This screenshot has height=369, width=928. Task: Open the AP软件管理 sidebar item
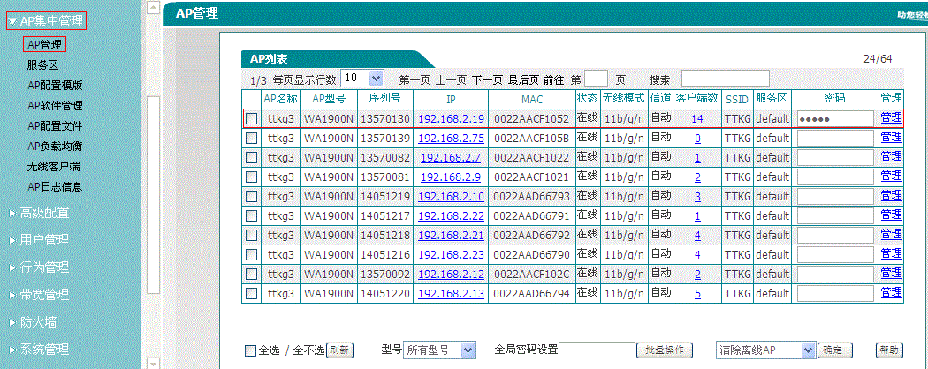pos(55,106)
